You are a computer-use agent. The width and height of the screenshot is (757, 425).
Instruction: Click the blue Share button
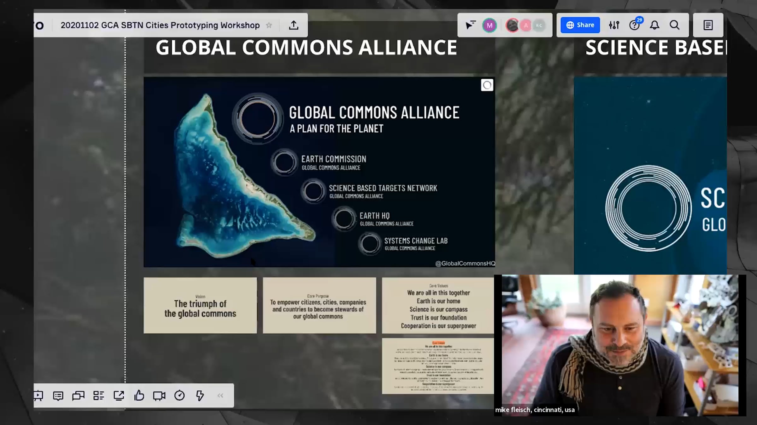click(x=580, y=25)
